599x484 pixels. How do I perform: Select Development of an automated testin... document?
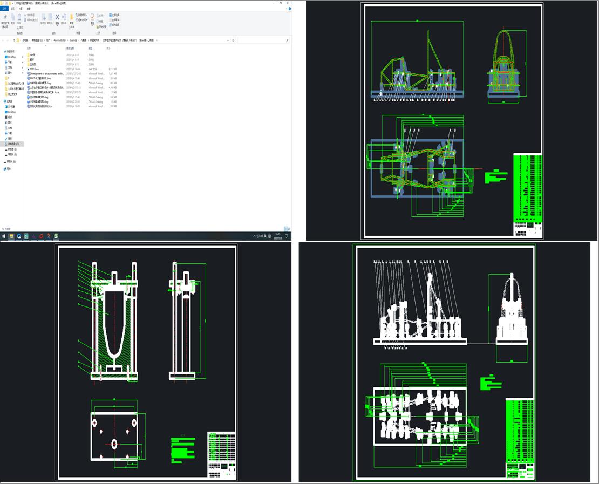pyautogui.click(x=46, y=74)
